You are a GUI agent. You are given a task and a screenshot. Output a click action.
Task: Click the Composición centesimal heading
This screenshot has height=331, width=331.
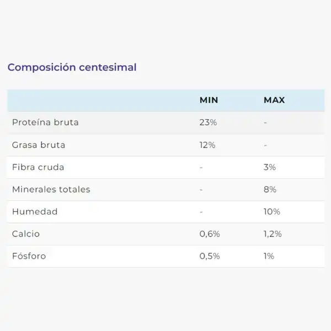72,67
